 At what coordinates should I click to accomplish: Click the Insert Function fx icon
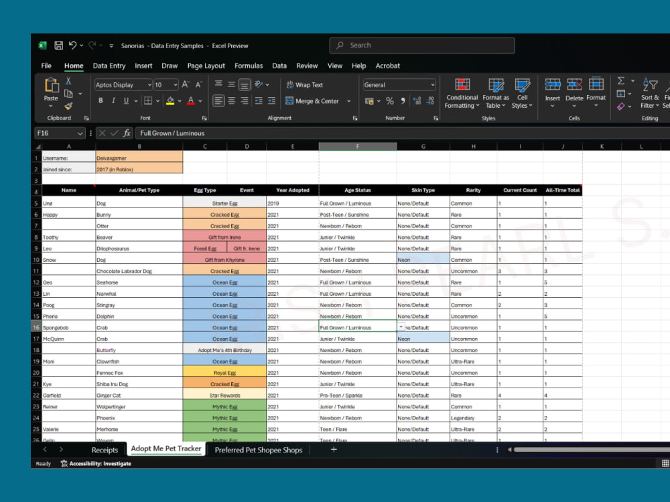coord(127,133)
